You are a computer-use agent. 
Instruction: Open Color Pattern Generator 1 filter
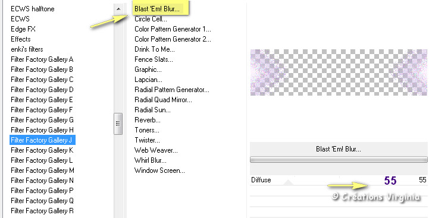(x=173, y=29)
